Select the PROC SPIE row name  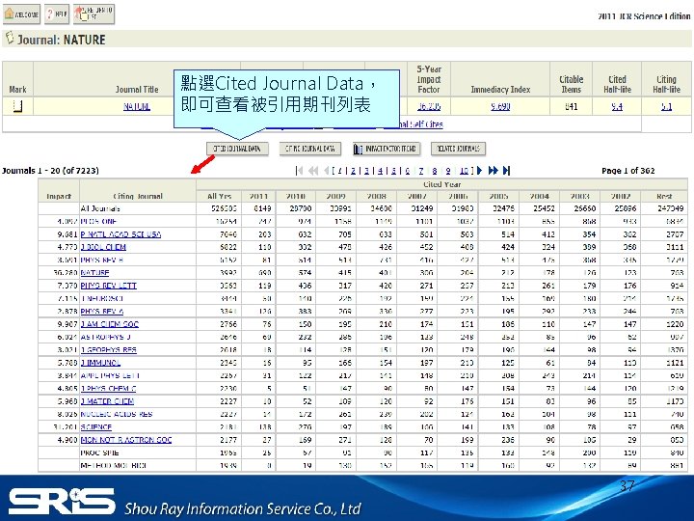[99, 452]
